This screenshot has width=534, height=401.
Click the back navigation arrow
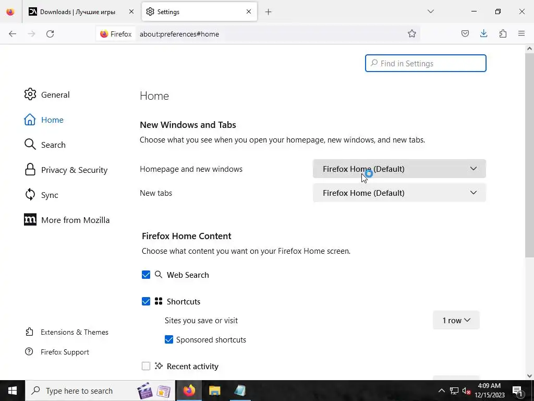13,34
